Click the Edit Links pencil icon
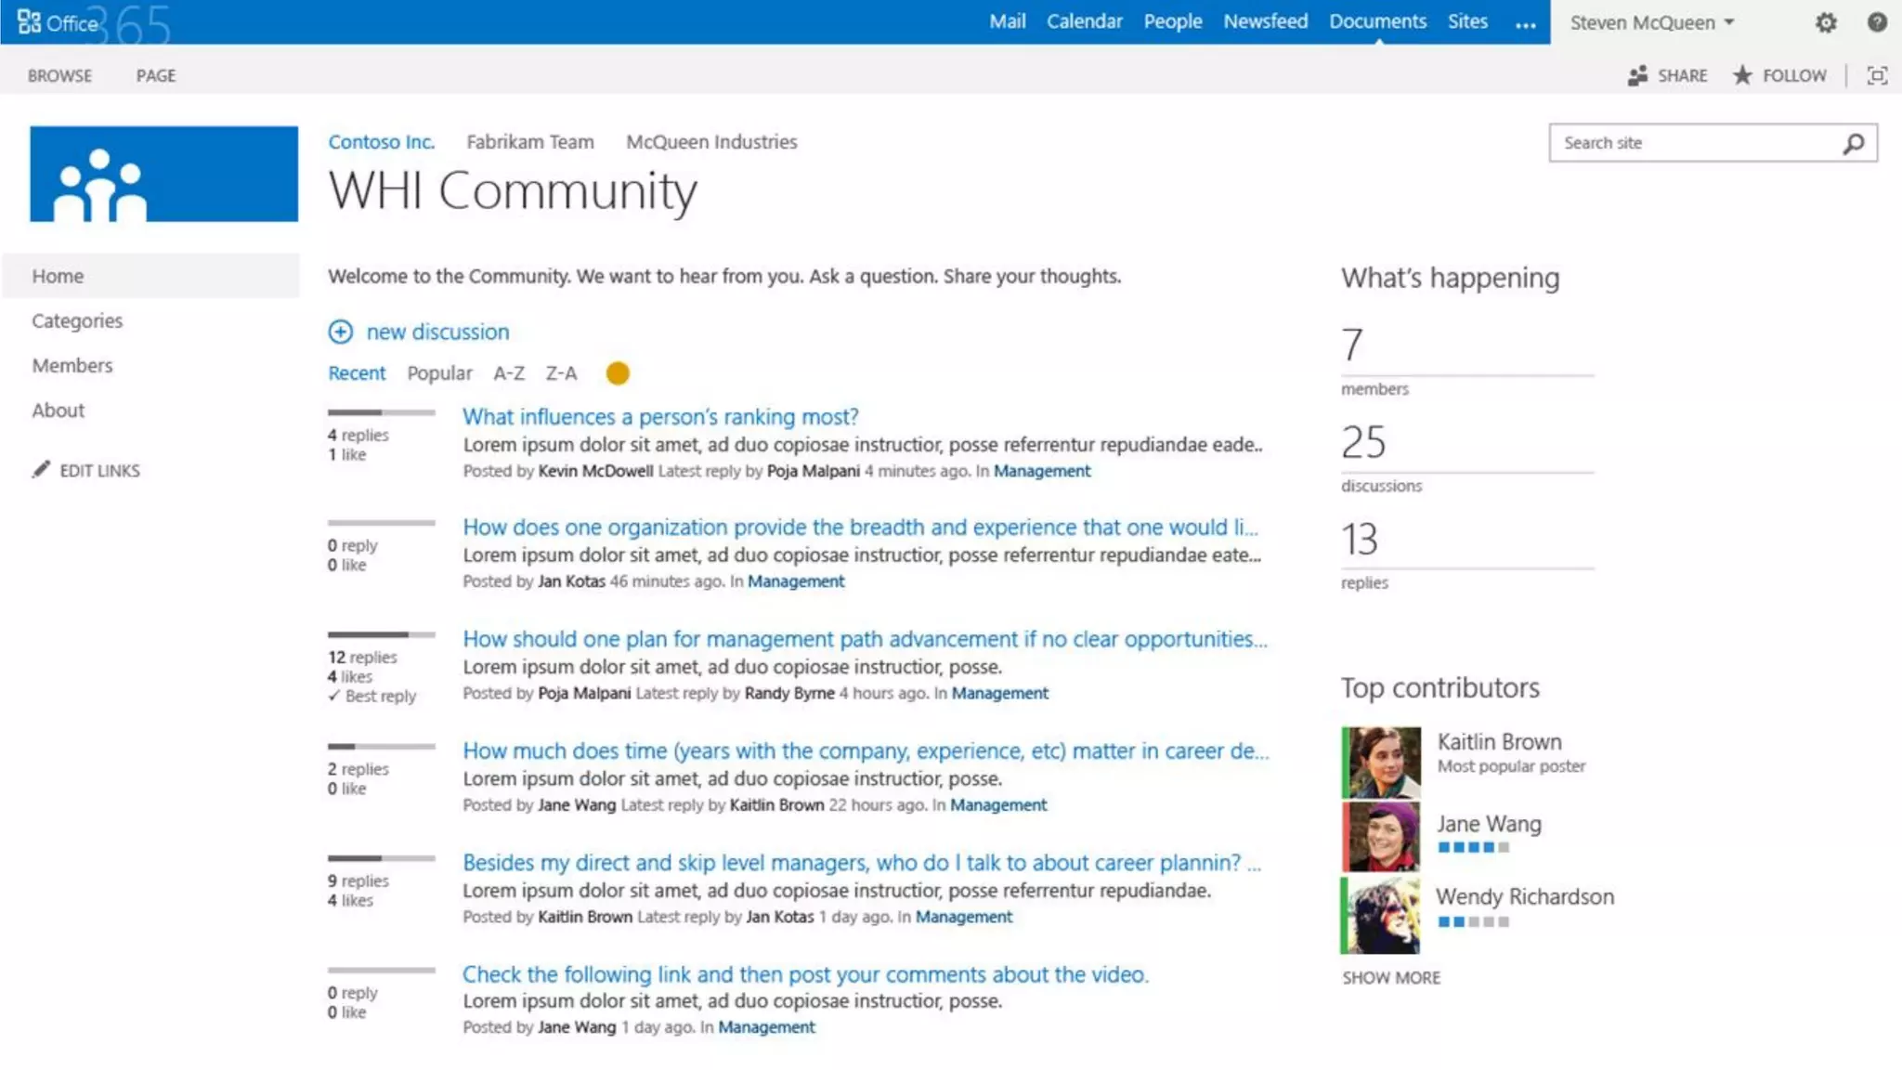The width and height of the screenshot is (1902, 1070). pyautogui.click(x=41, y=470)
